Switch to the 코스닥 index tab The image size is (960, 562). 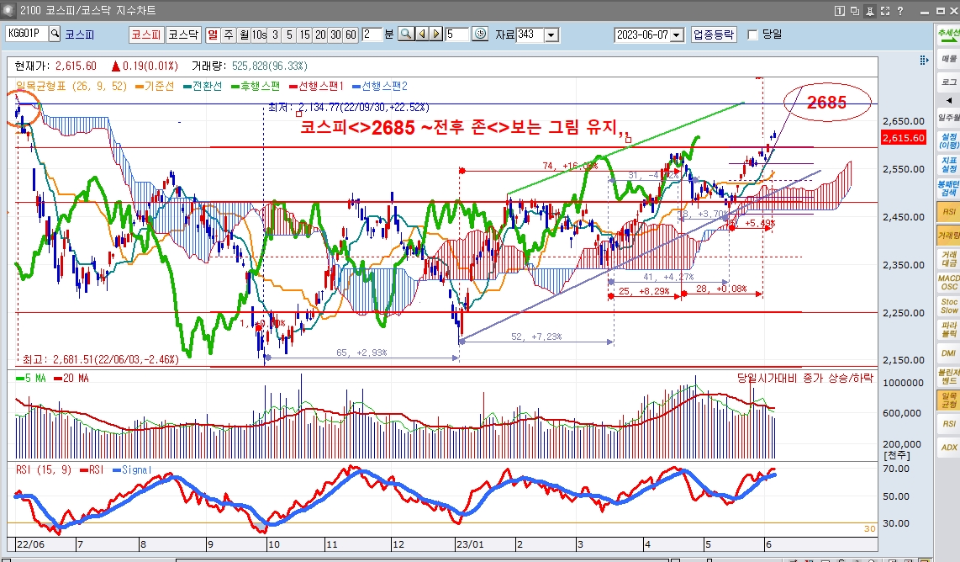coord(182,34)
